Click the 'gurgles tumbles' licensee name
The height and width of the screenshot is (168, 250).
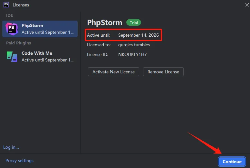coord(134,45)
